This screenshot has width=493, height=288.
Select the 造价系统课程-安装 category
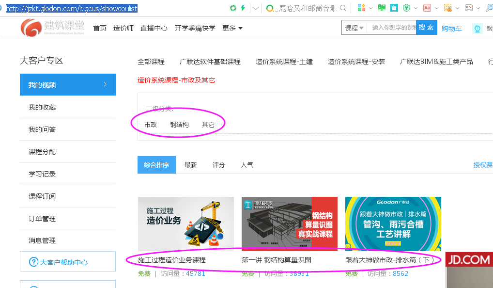coord(356,62)
